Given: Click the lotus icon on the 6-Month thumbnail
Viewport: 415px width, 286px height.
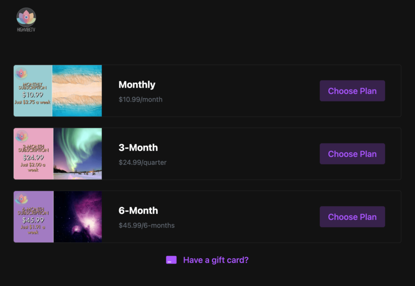Looking at the screenshot, I should coord(21,199).
